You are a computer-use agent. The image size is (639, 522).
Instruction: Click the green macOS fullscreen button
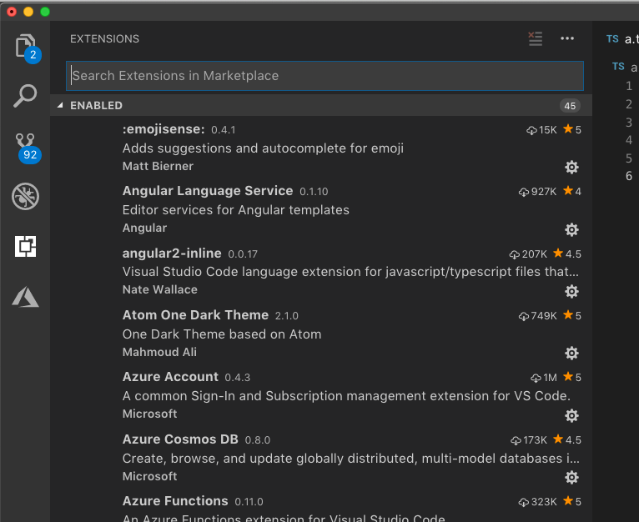[45, 12]
